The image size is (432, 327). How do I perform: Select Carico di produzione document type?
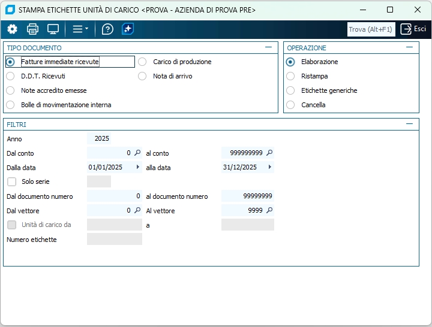(142, 62)
